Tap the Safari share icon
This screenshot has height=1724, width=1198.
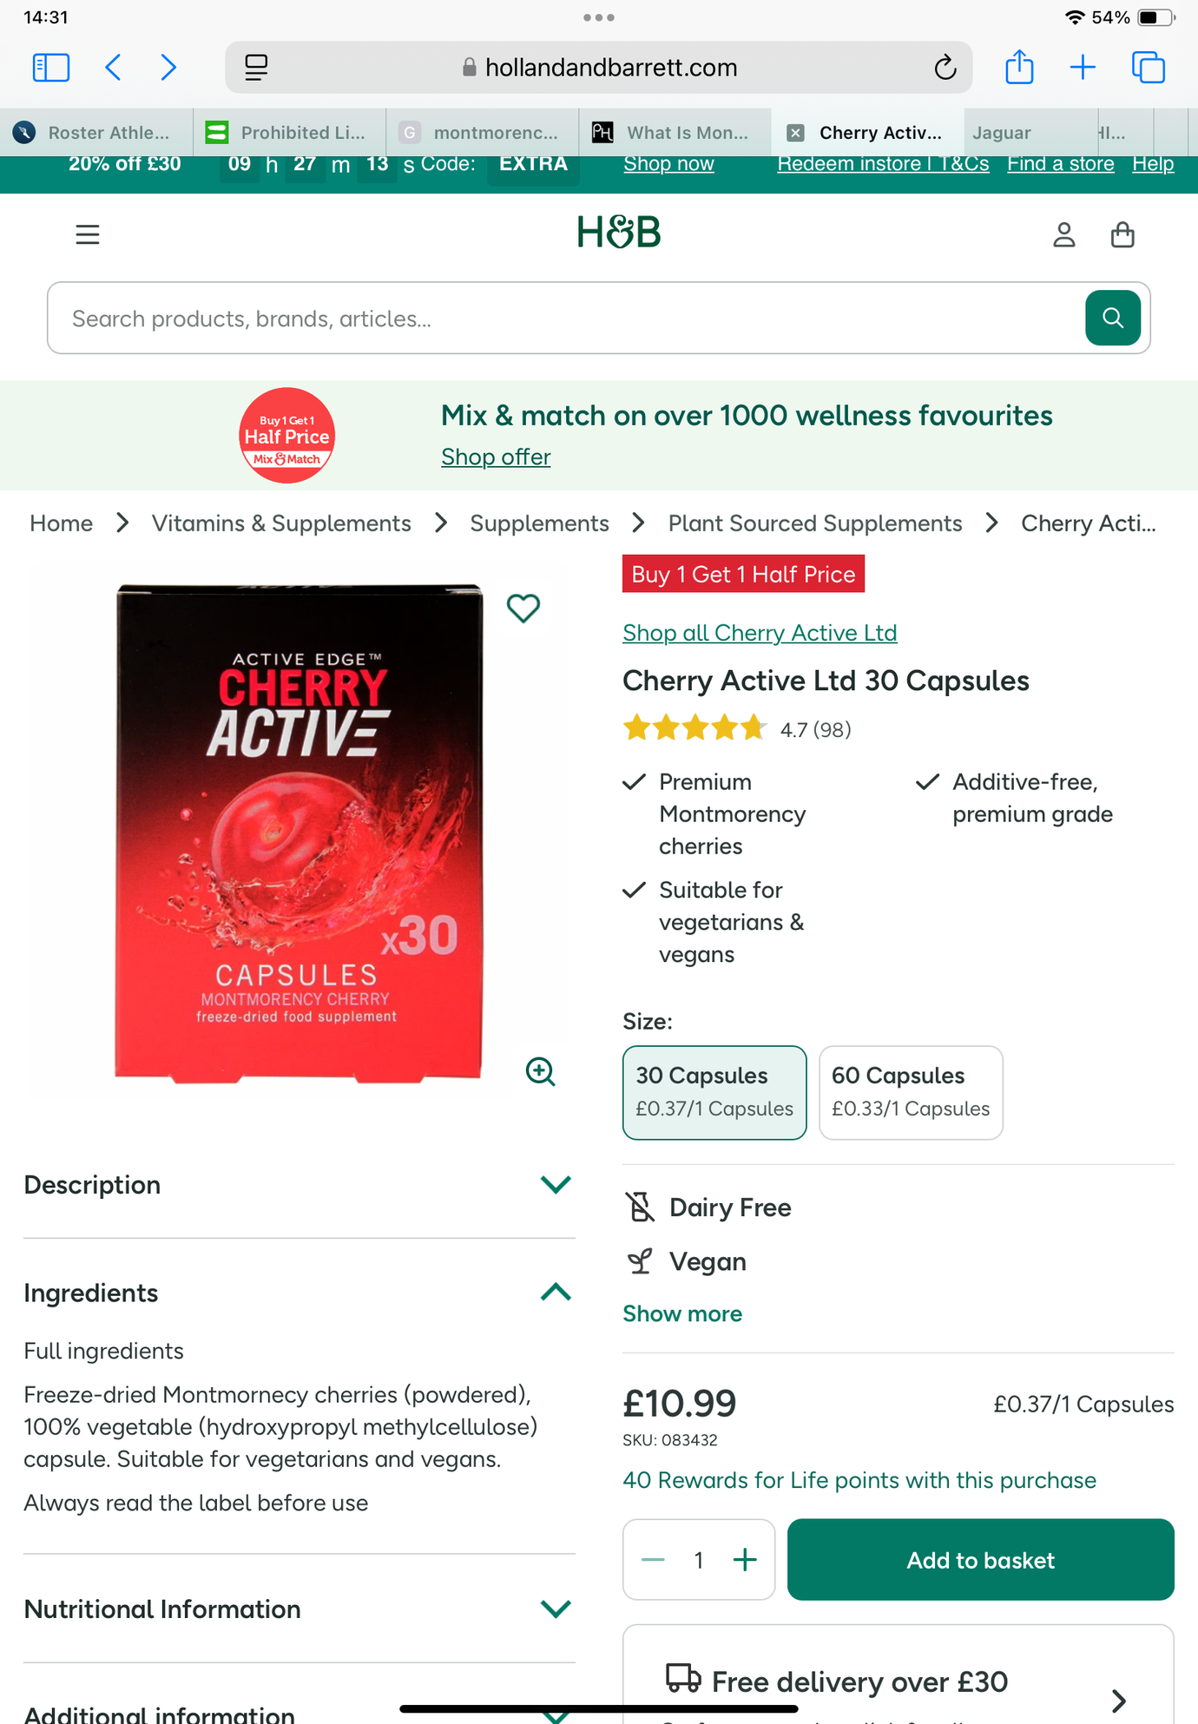[x=1019, y=68]
